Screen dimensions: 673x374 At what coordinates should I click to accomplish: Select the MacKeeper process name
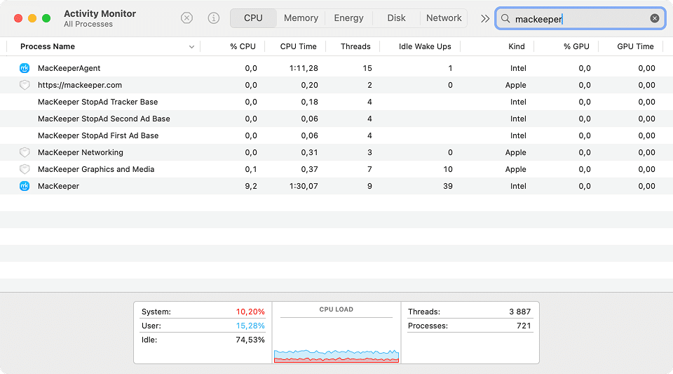point(58,186)
